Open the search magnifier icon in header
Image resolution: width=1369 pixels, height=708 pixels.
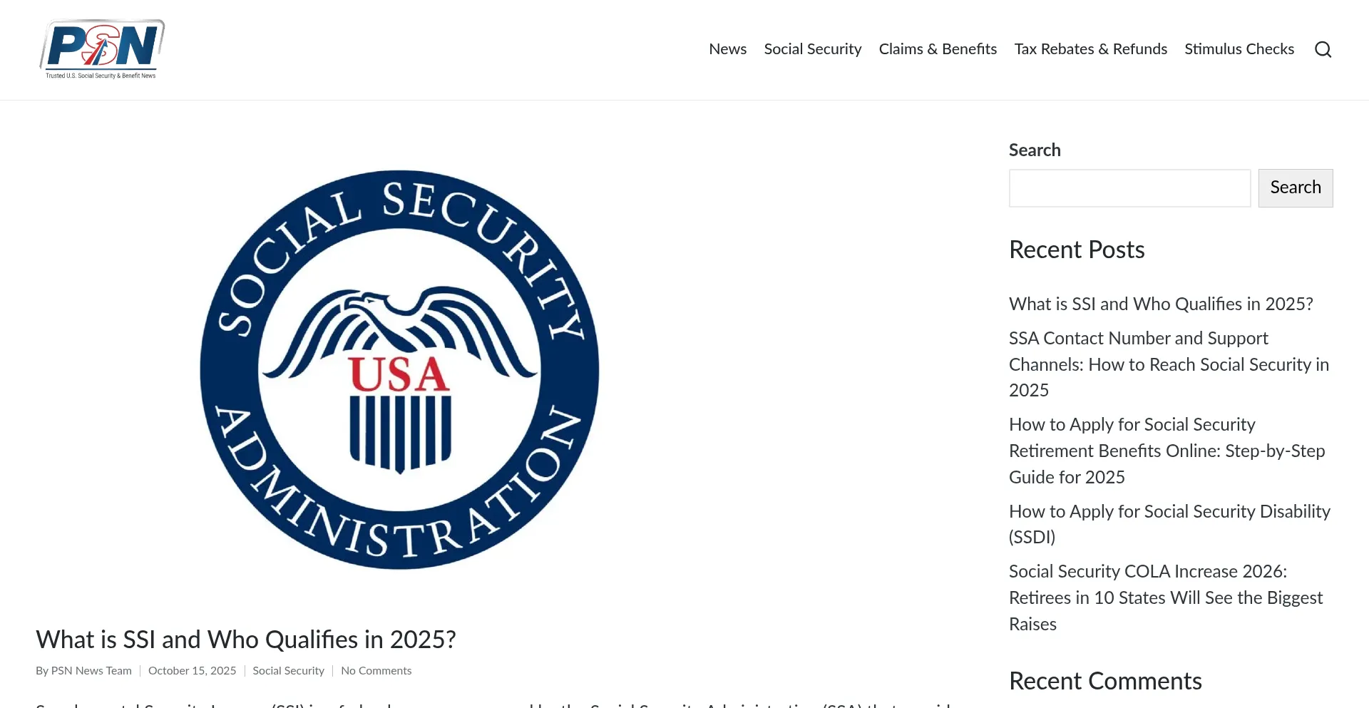click(x=1323, y=49)
